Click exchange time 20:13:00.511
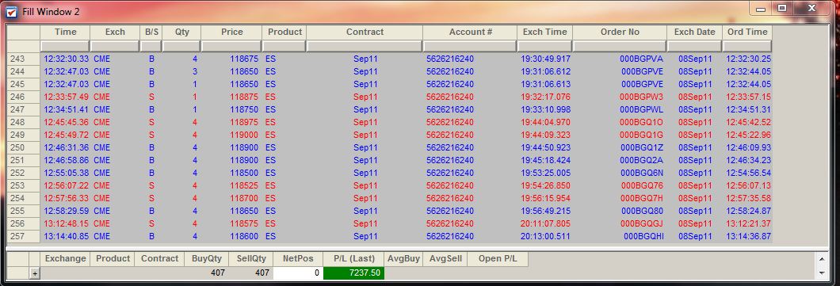Image resolution: width=840 pixels, height=286 pixels. coord(545,236)
